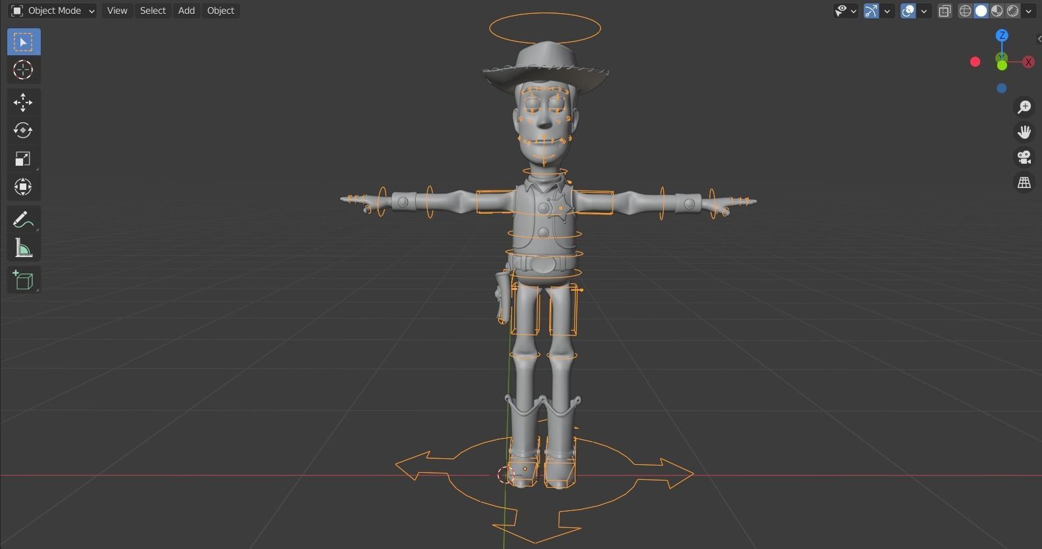Expand the sidebar with the small arrow
Image resolution: width=1042 pixels, height=549 pixels.
[x=1039, y=39]
